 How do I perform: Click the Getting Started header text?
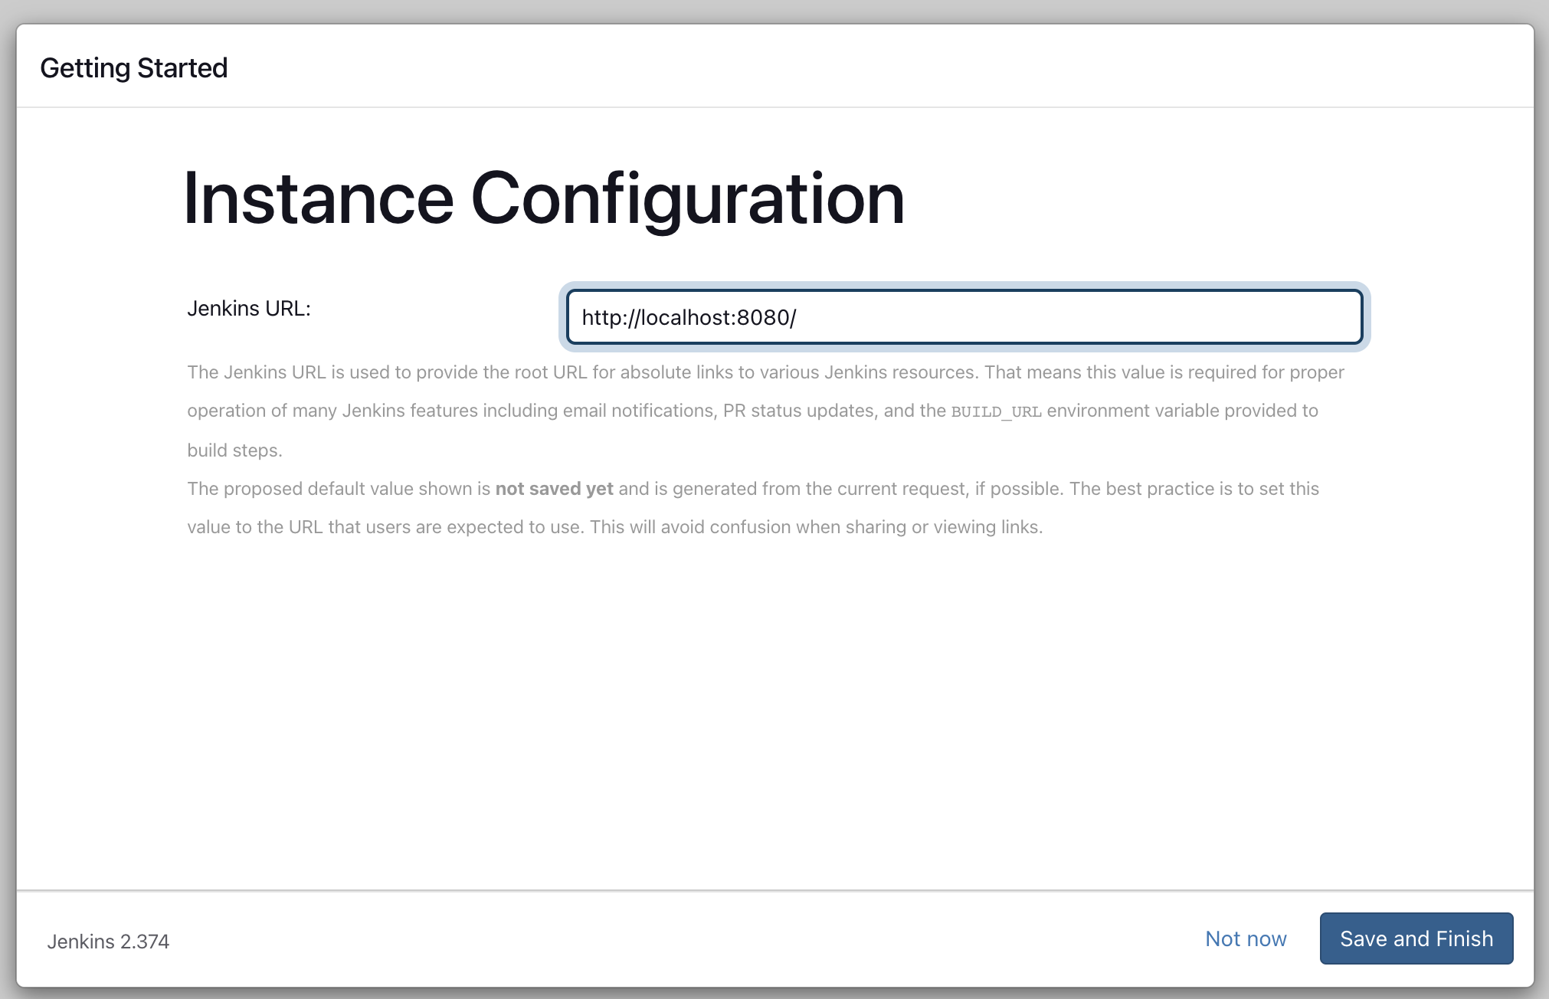pyautogui.click(x=134, y=68)
